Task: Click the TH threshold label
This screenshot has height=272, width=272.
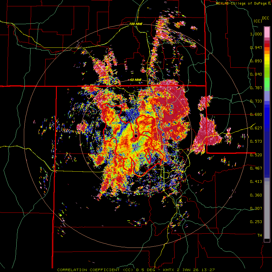Action: coord(260,235)
